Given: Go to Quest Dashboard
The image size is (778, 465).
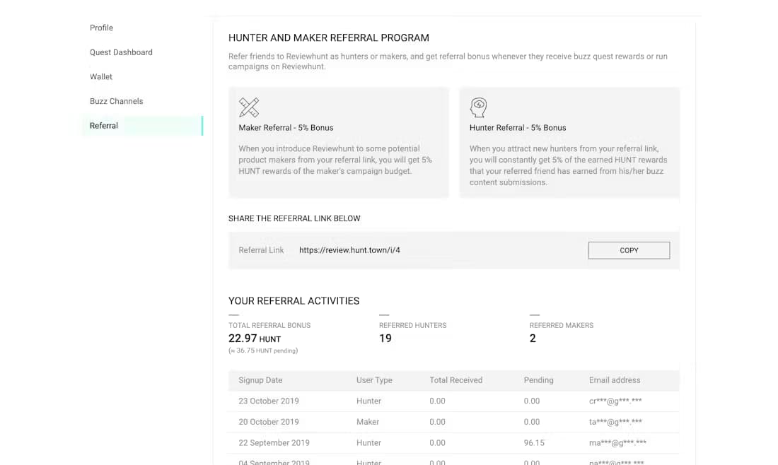Looking at the screenshot, I should click(x=121, y=52).
